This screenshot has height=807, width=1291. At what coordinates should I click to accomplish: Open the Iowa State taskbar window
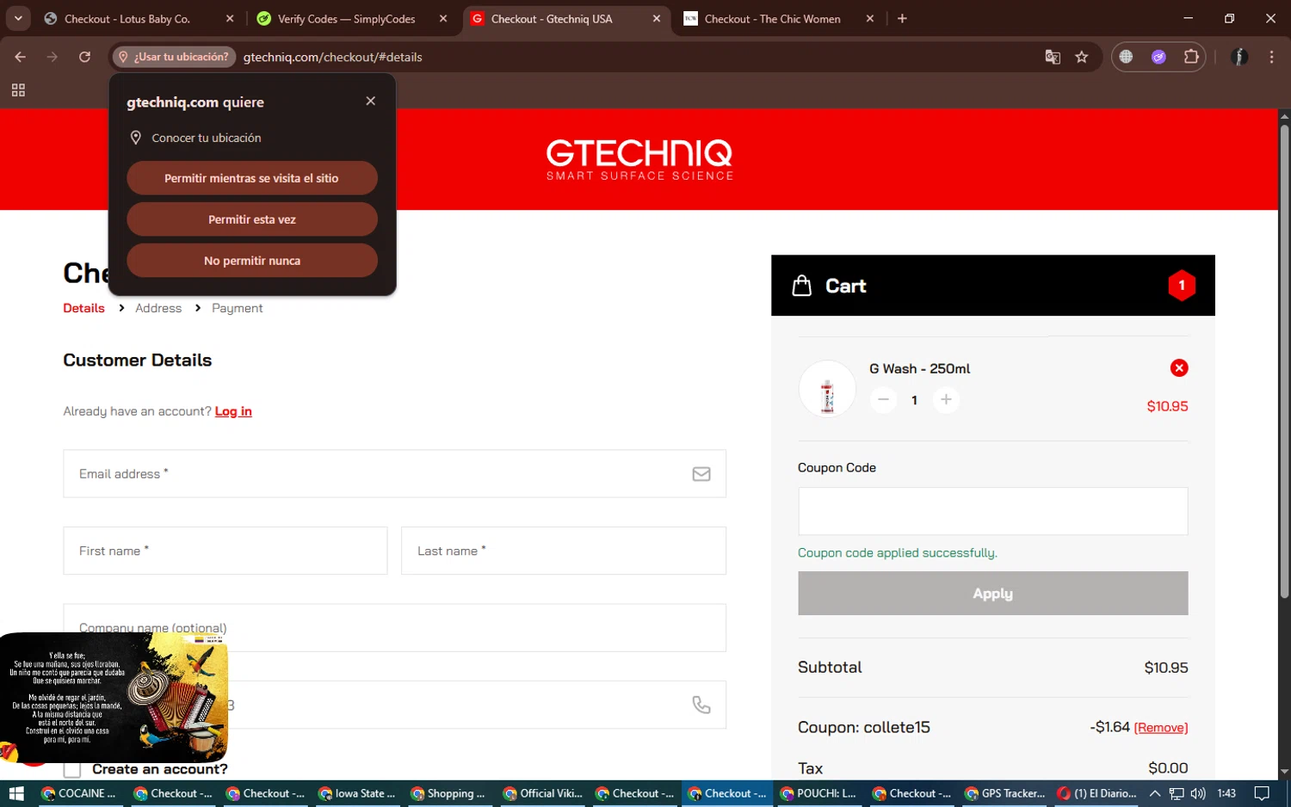tap(357, 793)
